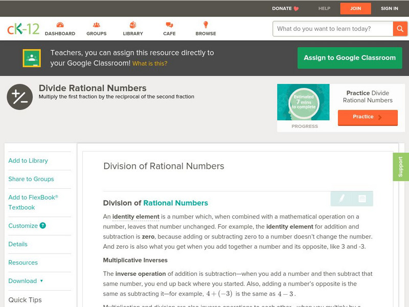Screen dimensions: 409x307
Task: Click Add to Library in sidebar
Action: pos(28,161)
